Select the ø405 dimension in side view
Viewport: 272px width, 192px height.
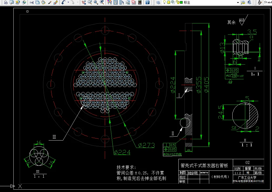click(x=206, y=85)
